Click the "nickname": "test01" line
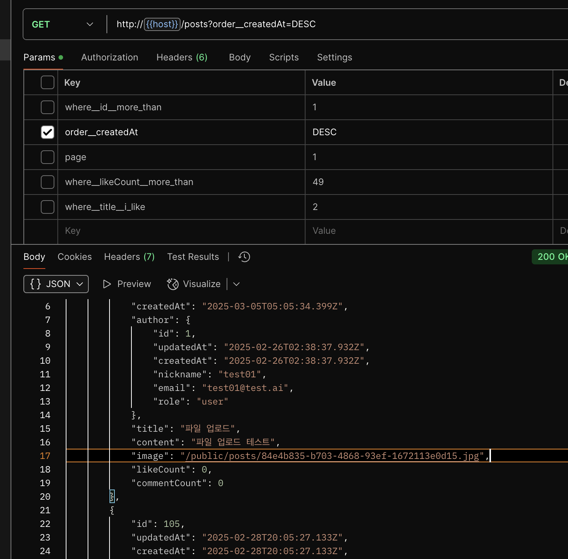This screenshot has height=559, width=568. (x=210, y=374)
